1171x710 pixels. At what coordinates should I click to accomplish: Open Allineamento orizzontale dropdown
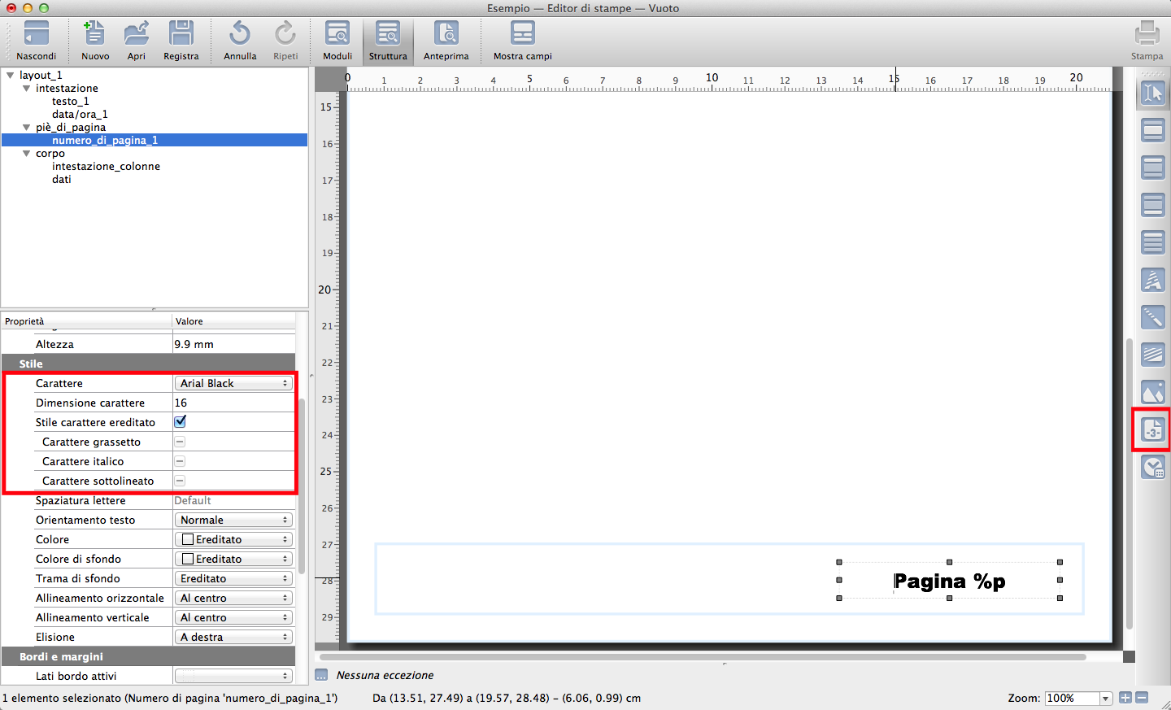[233, 598]
